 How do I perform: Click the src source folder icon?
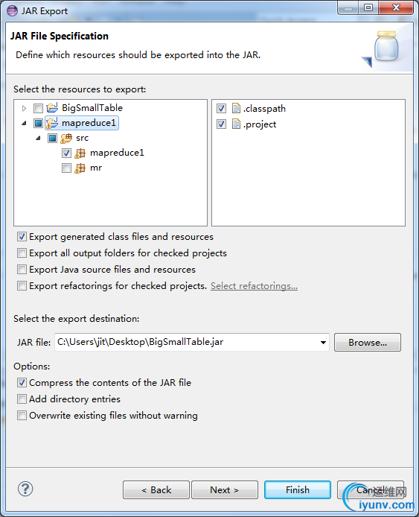point(66,138)
